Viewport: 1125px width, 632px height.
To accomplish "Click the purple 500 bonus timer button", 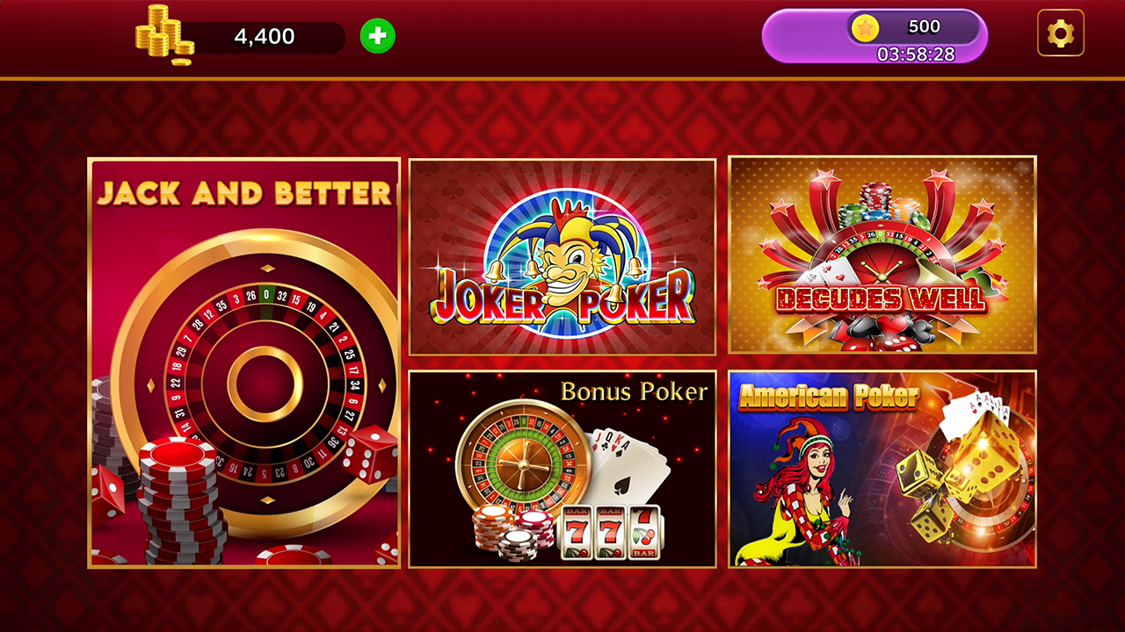I will (x=875, y=36).
